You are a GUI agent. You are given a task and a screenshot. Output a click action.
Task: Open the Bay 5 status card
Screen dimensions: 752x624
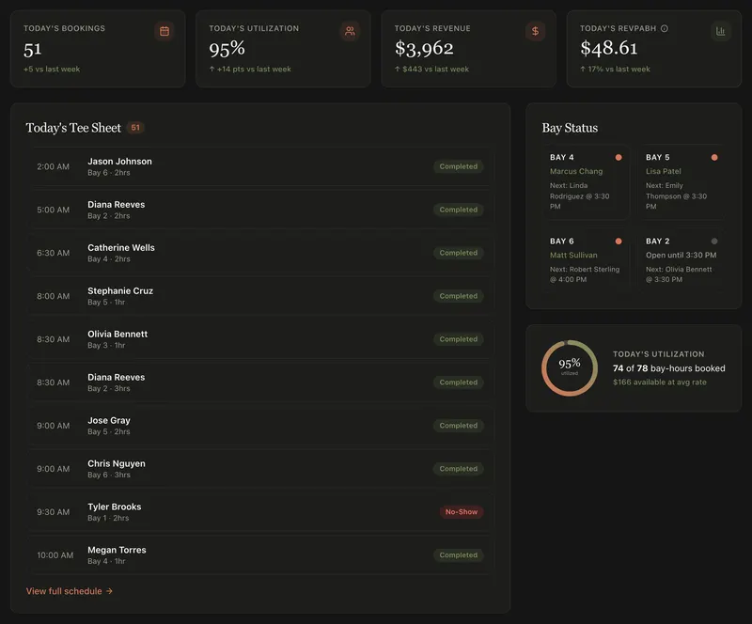pos(681,182)
